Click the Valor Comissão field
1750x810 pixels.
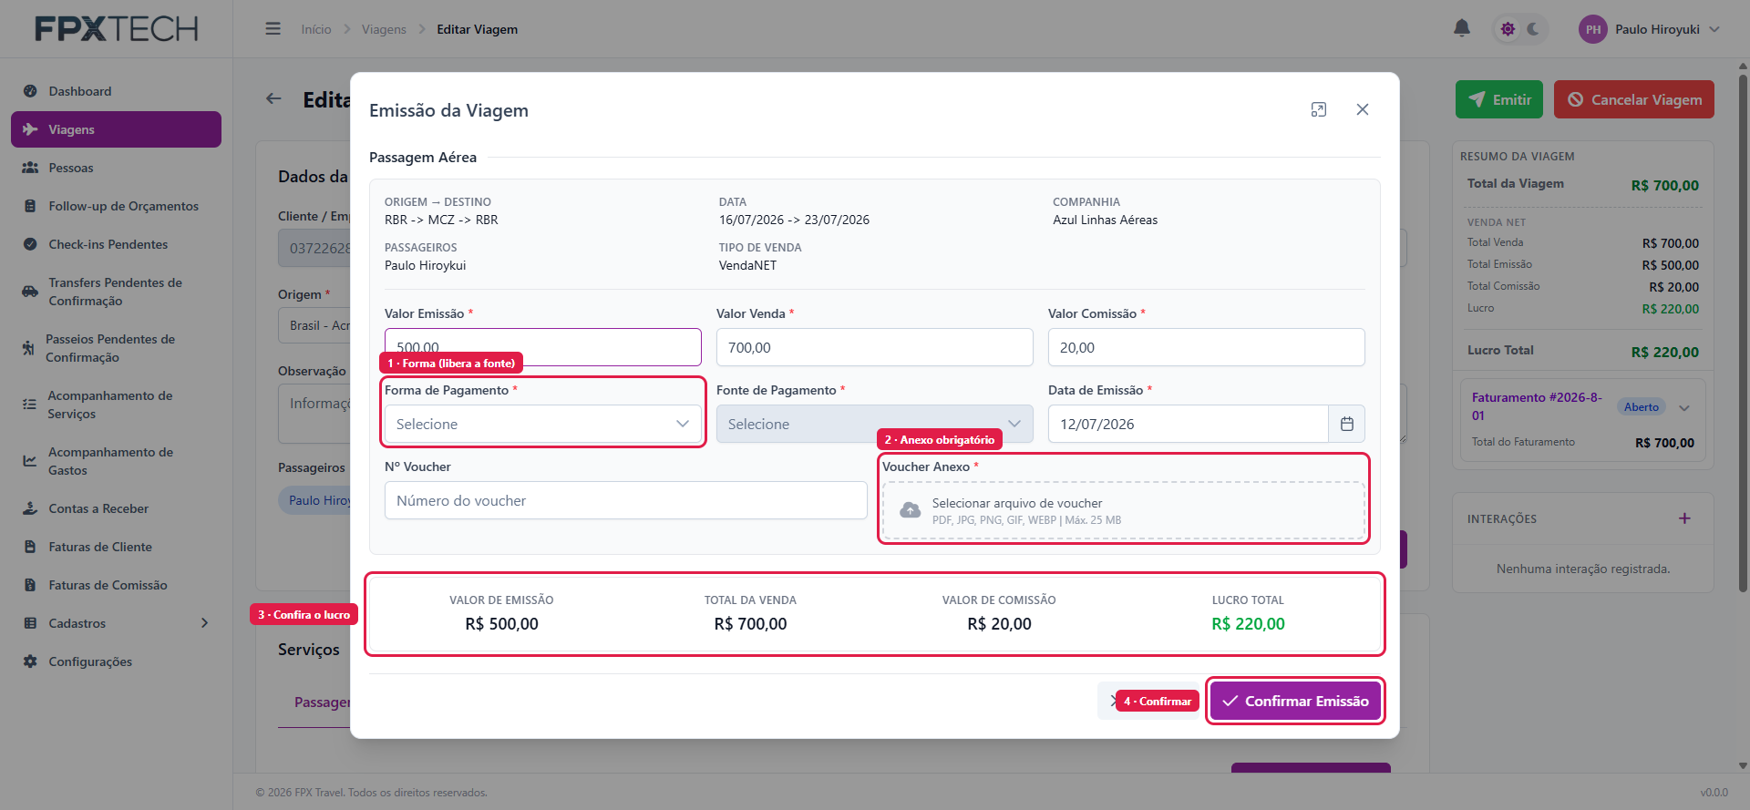point(1207,347)
